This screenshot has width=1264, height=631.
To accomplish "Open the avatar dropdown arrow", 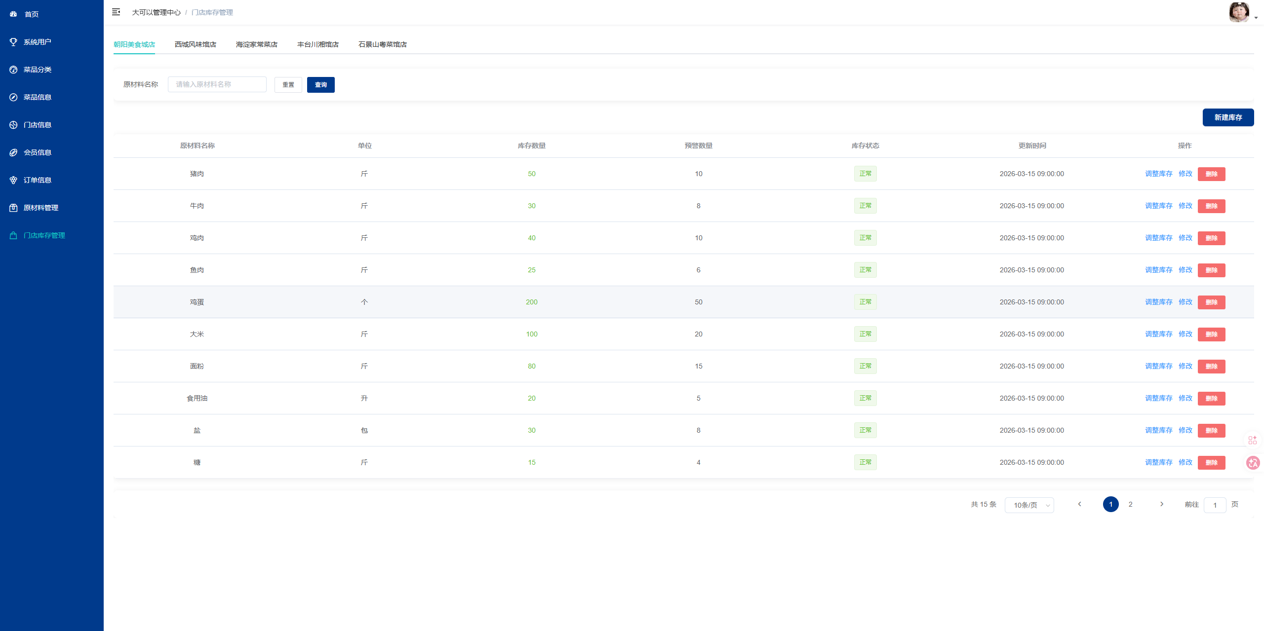I will 1256,18.
